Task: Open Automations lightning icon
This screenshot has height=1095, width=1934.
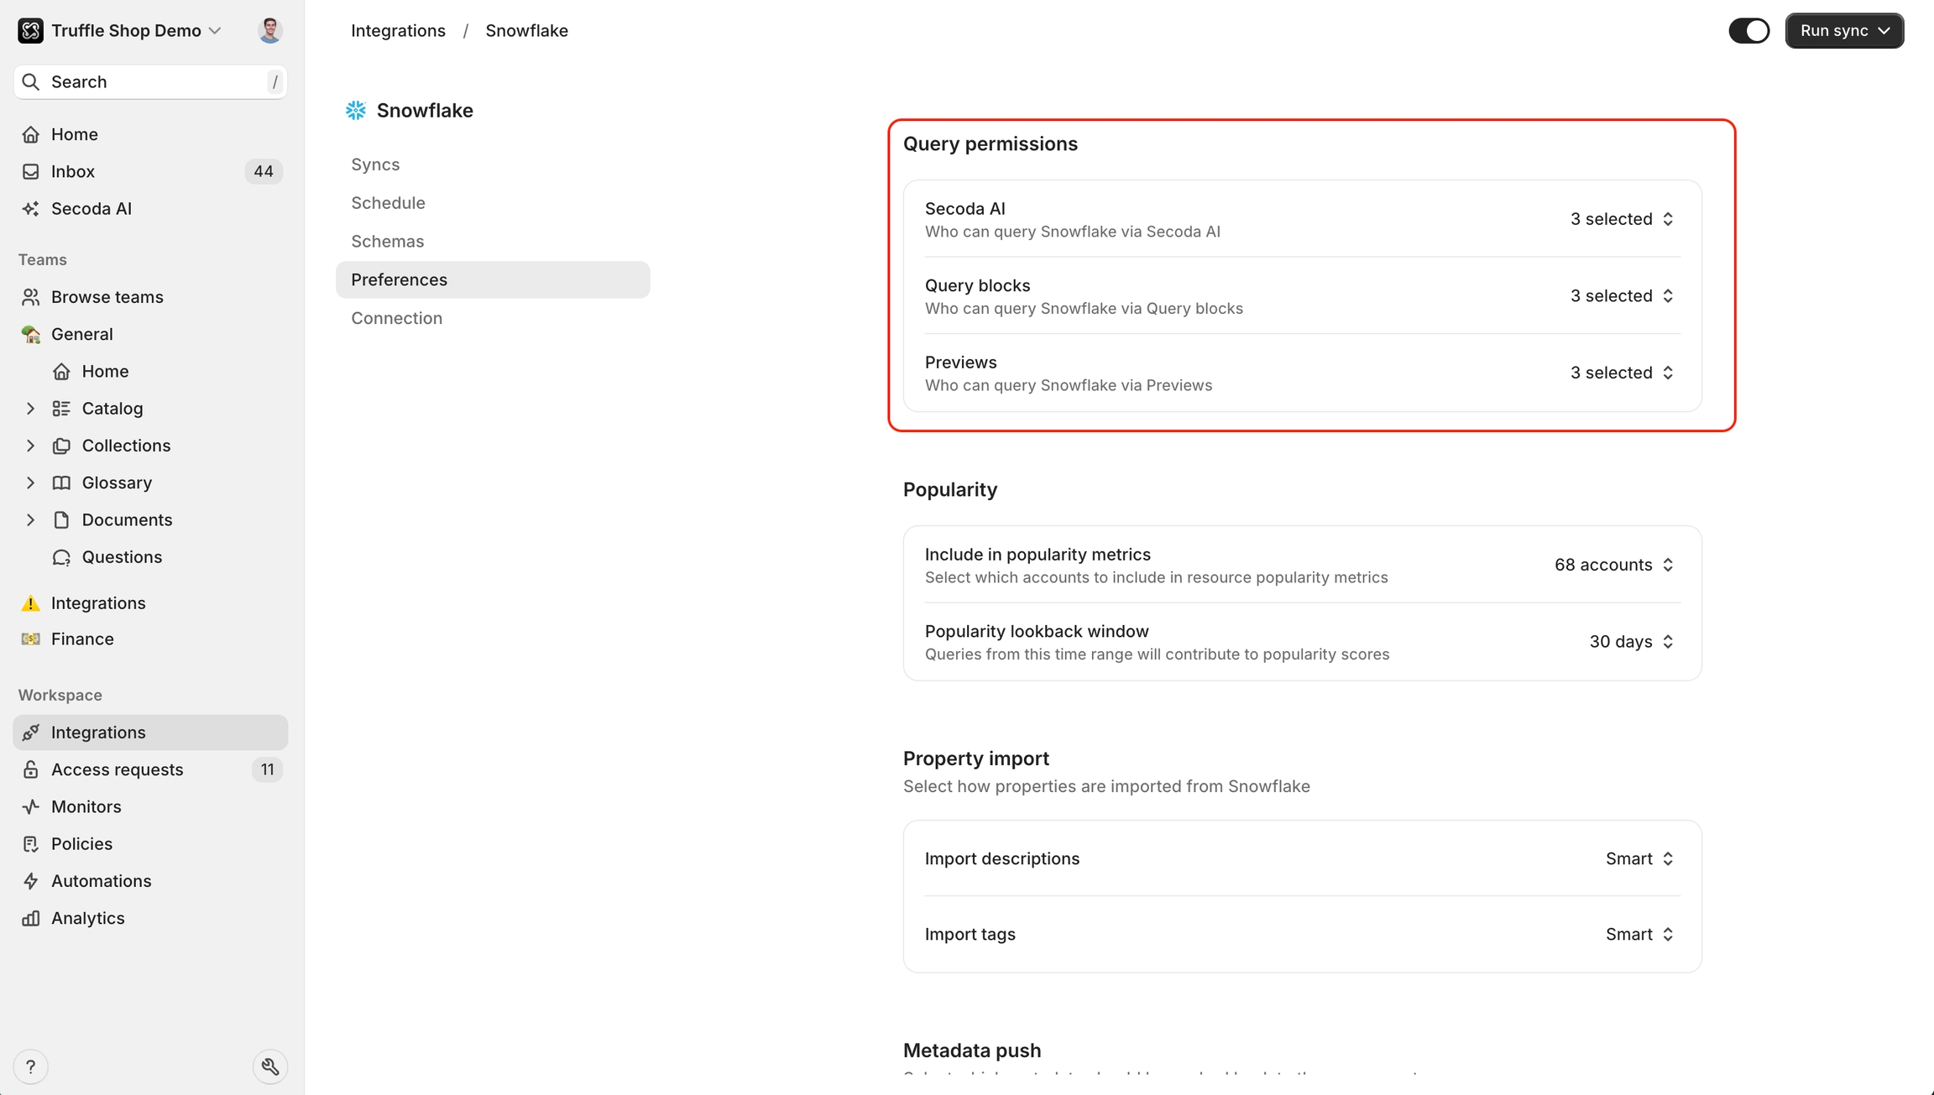Action: (x=31, y=881)
